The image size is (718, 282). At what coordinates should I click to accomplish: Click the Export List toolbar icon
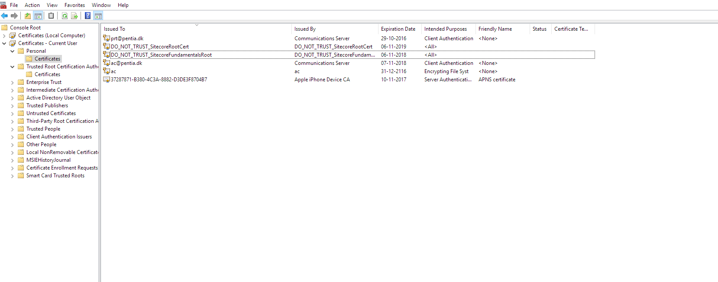(74, 16)
